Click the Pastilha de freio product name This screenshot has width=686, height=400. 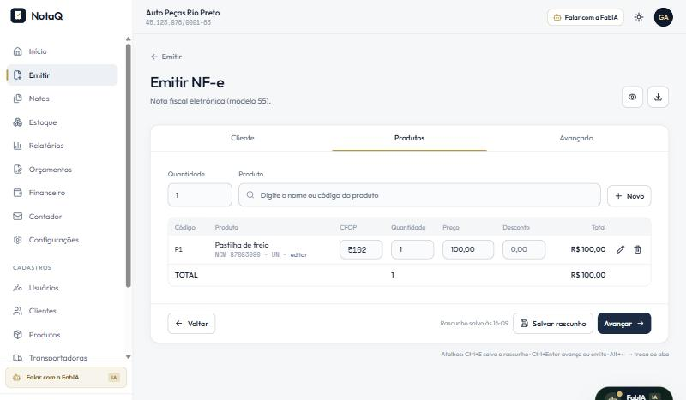(242, 245)
